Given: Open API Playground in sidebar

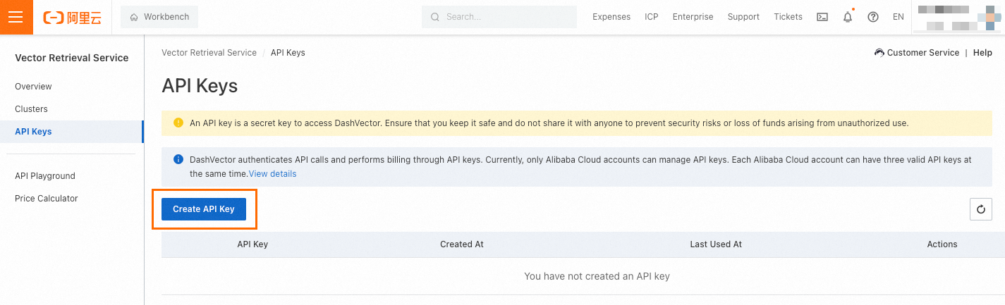Looking at the screenshot, I should coord(44,176).
